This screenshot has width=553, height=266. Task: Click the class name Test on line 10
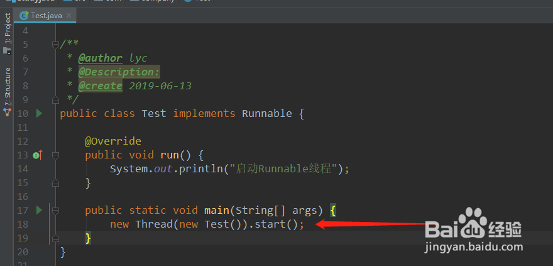154,114
